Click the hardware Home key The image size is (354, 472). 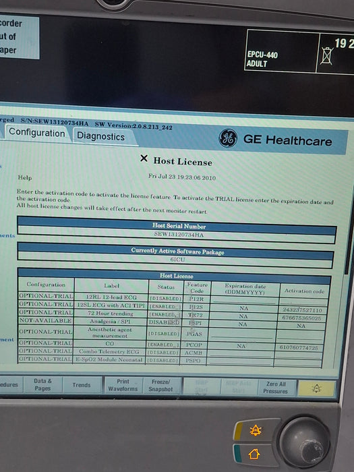pyautogui.click(x=254, y=454)
